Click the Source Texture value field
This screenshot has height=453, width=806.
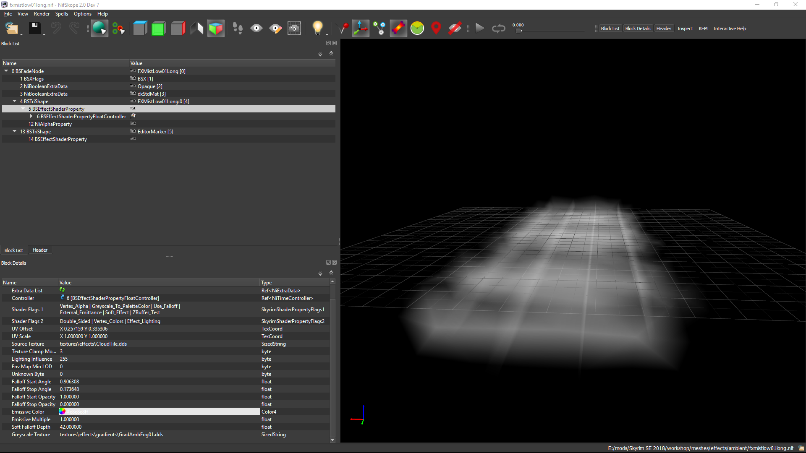(159, 344)
